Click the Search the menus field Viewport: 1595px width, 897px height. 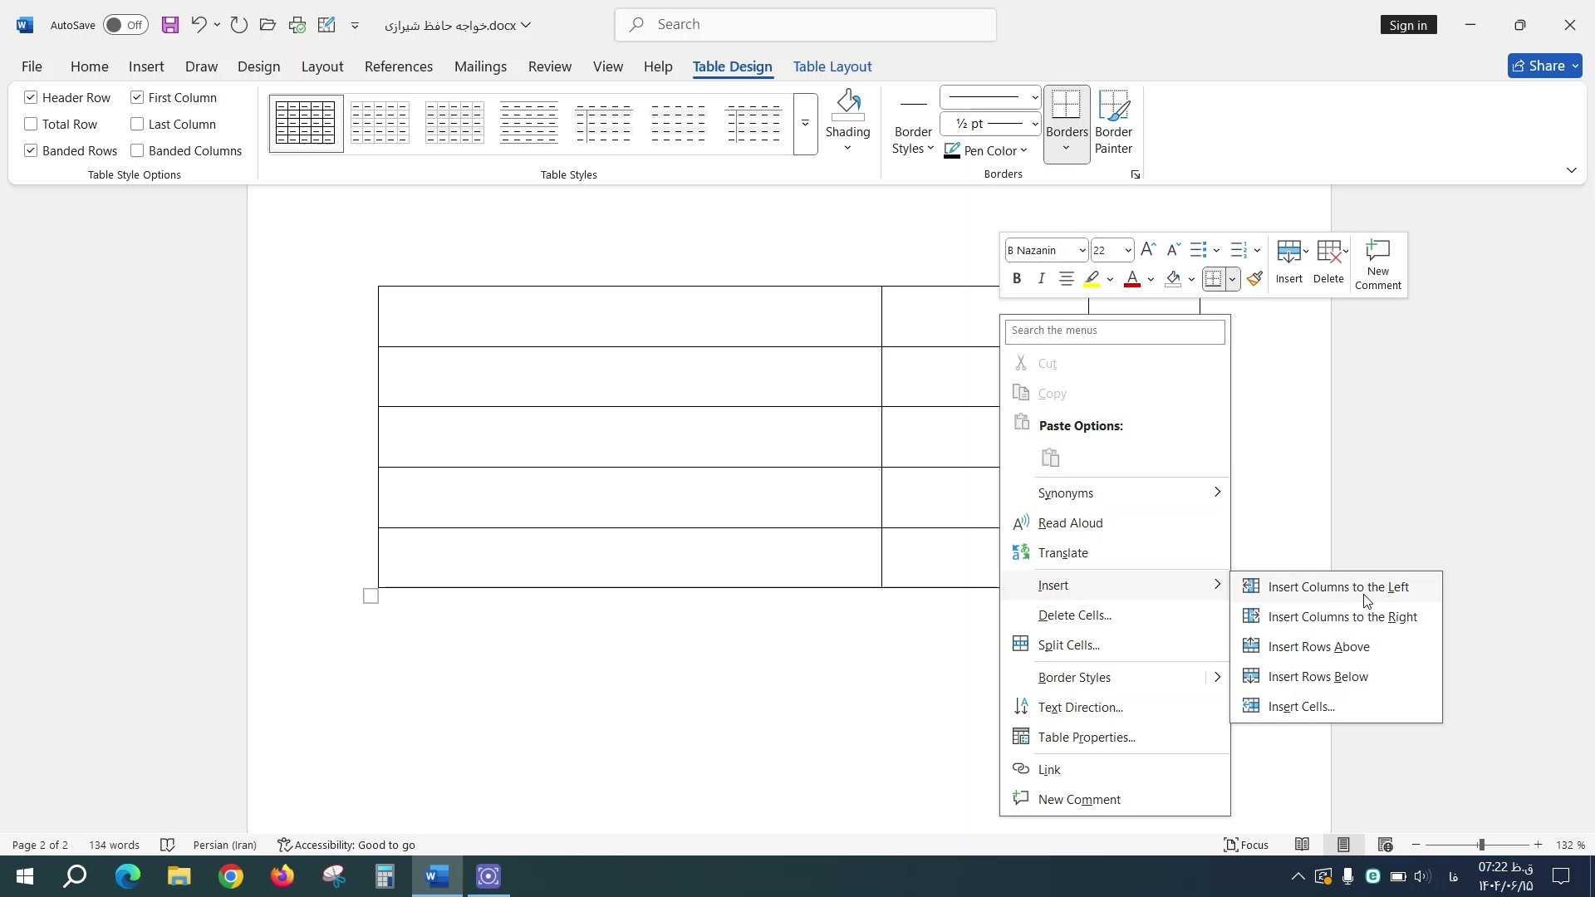[x=1114, y=331]
